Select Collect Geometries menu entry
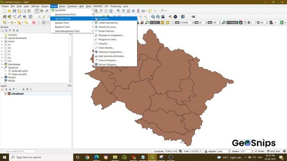This screenshot has height=161, width=287. (x=116, y=23)
